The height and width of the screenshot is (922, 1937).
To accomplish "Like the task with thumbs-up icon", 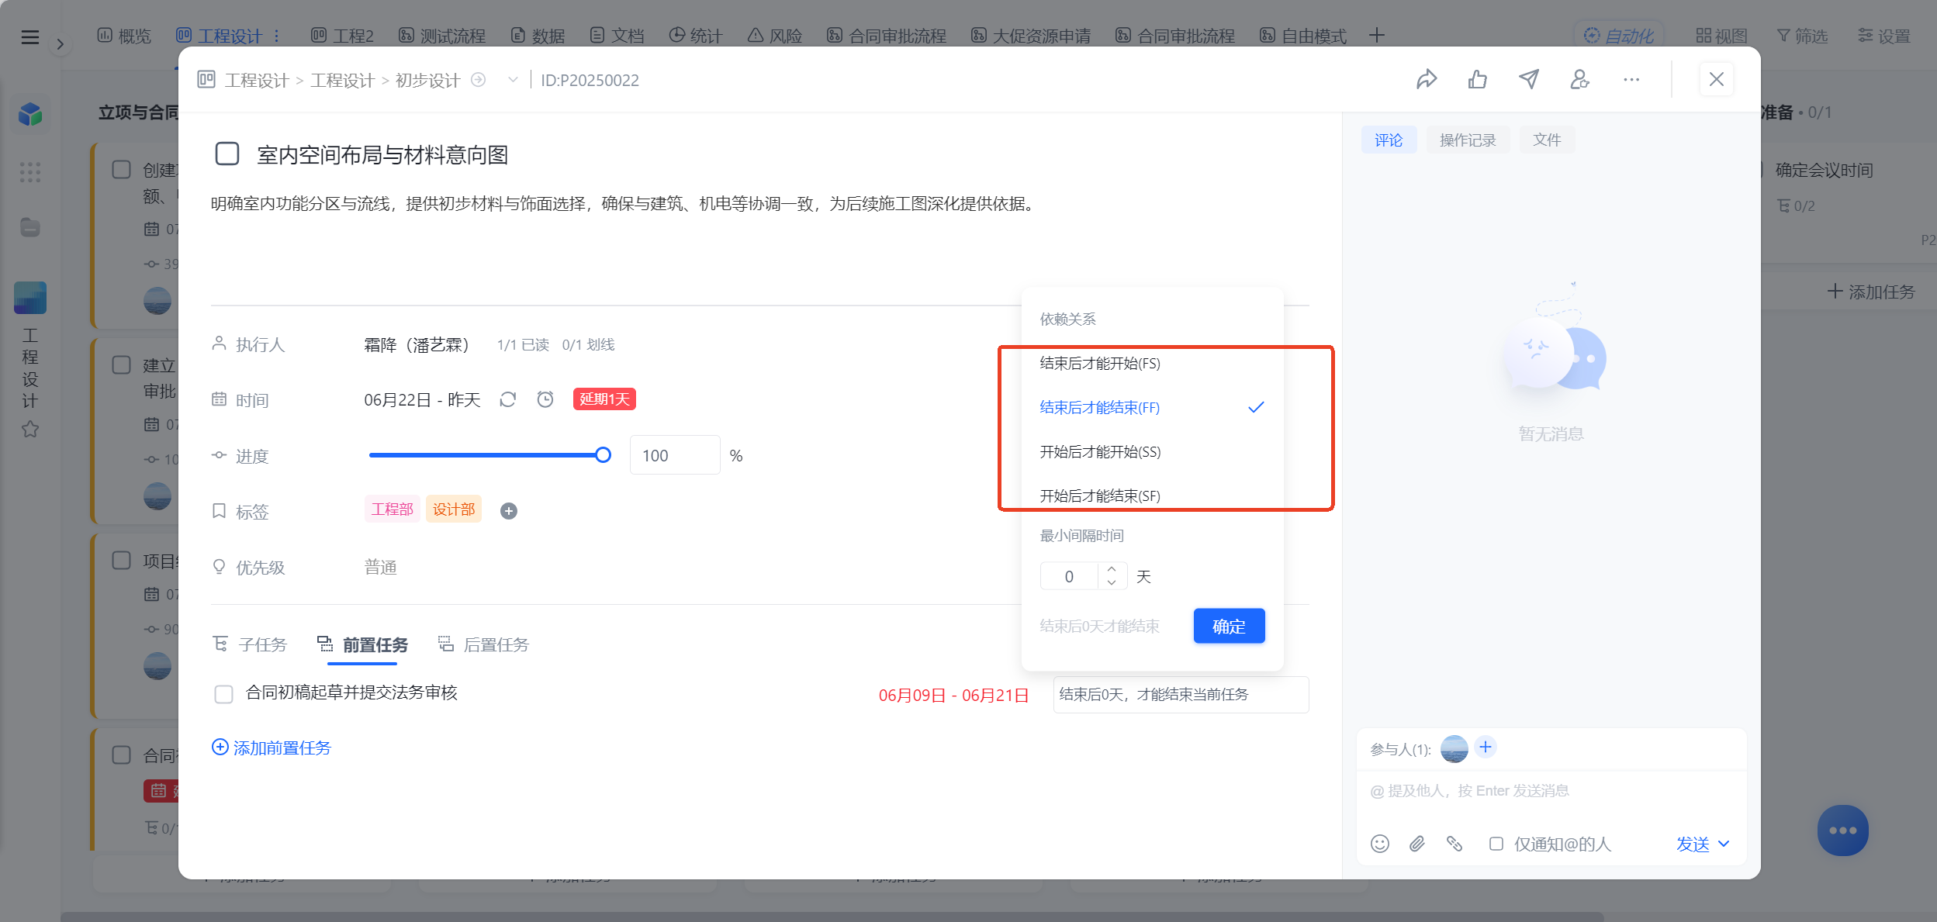I will click(1478, 79).
